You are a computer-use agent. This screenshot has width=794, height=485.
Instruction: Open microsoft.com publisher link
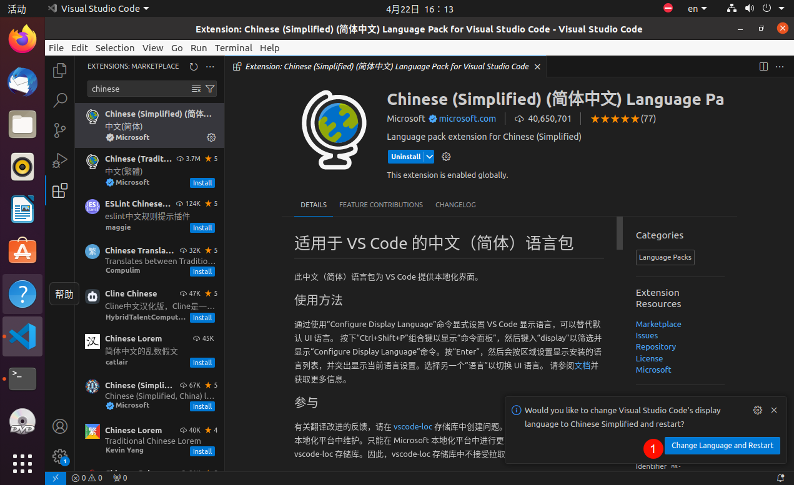[467, 119]
